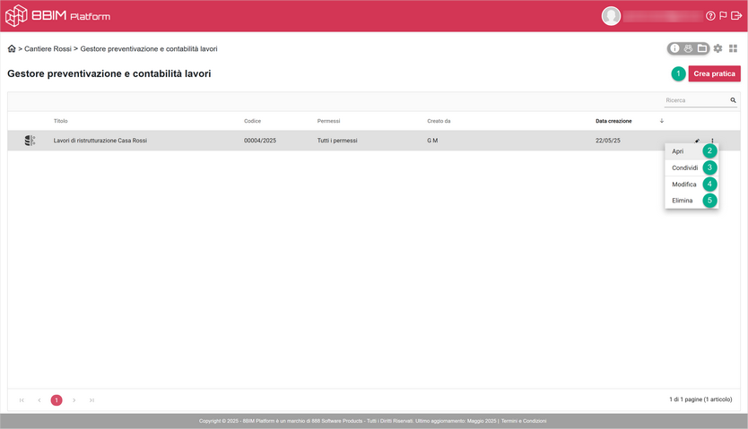Open the settings gear icon
The width and height of the screenshot is (748, 429).
[x=718, y=48]
